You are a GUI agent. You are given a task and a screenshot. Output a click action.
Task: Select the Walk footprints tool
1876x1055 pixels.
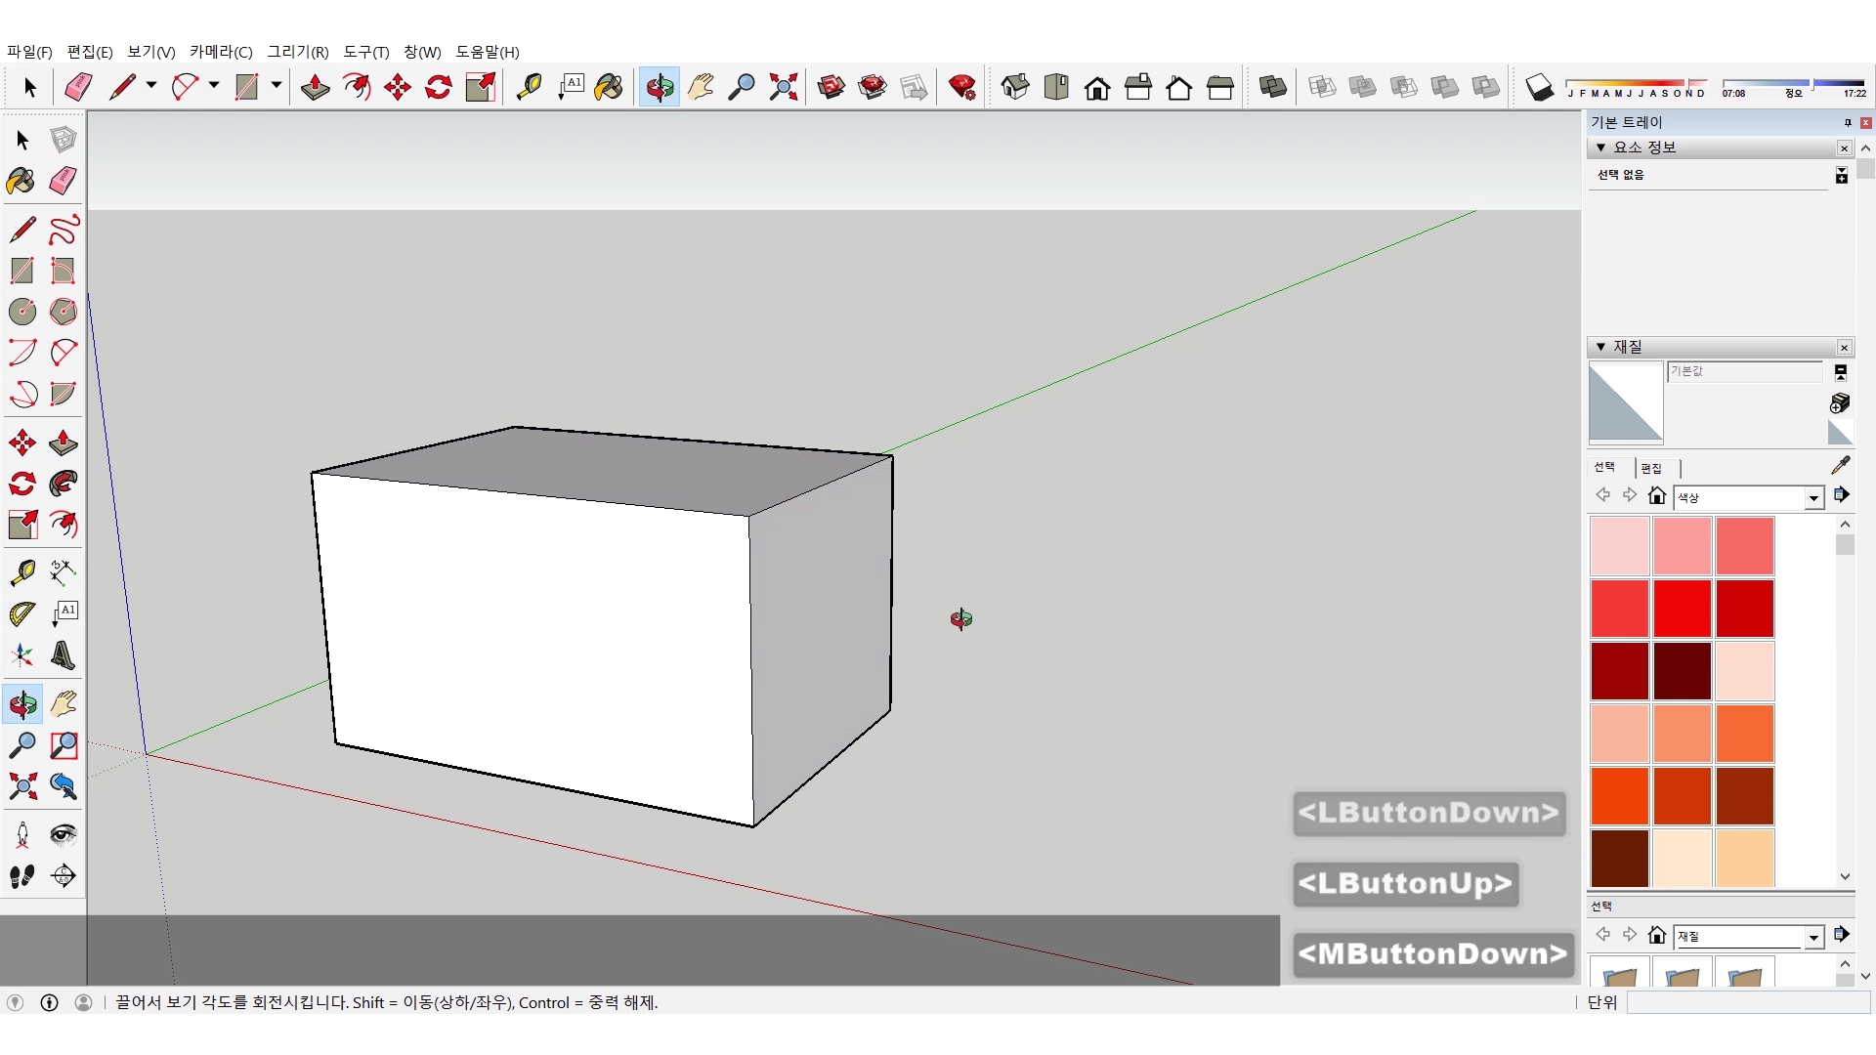pos(22,876)
